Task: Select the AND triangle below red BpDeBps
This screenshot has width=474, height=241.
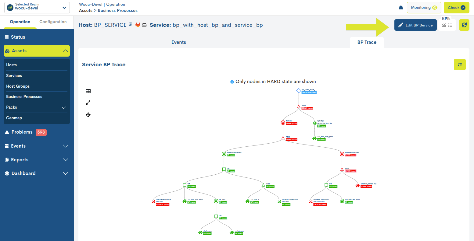Action: pyautogui.click(x=283, y=138)
